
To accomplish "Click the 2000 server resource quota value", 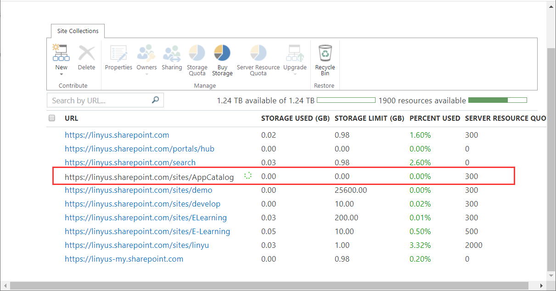I will click(474, 245).
